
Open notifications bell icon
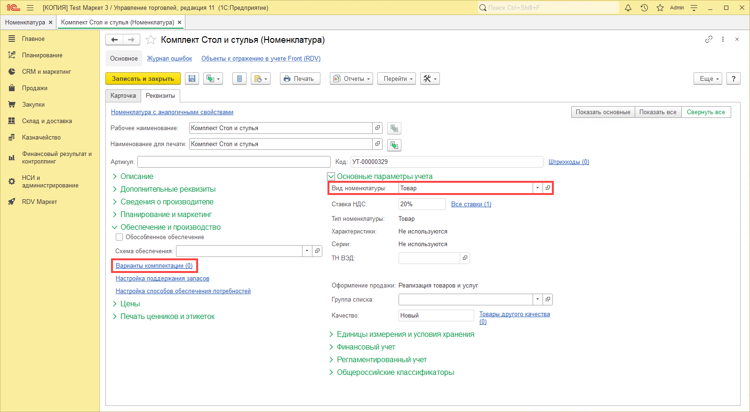click(628, 8)
